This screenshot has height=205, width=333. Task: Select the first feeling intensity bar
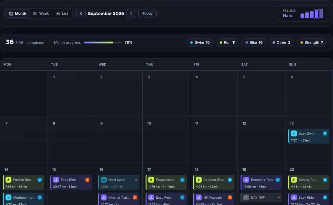(x=302, y=16)
